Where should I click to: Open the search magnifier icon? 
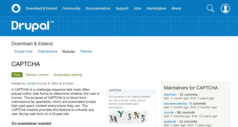210,8
